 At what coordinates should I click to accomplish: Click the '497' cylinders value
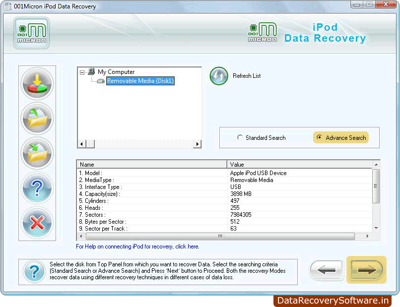(235, 201)
